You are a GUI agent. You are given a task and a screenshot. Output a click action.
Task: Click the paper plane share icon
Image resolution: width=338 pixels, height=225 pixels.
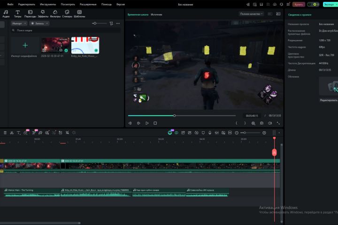[248, 4]
